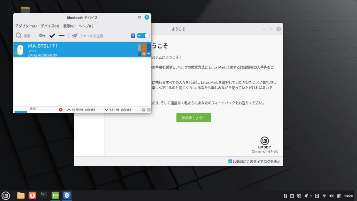Uncheck the show dialog at startup checkbox
The image size is (357, 201).
(x=230, y=161)
